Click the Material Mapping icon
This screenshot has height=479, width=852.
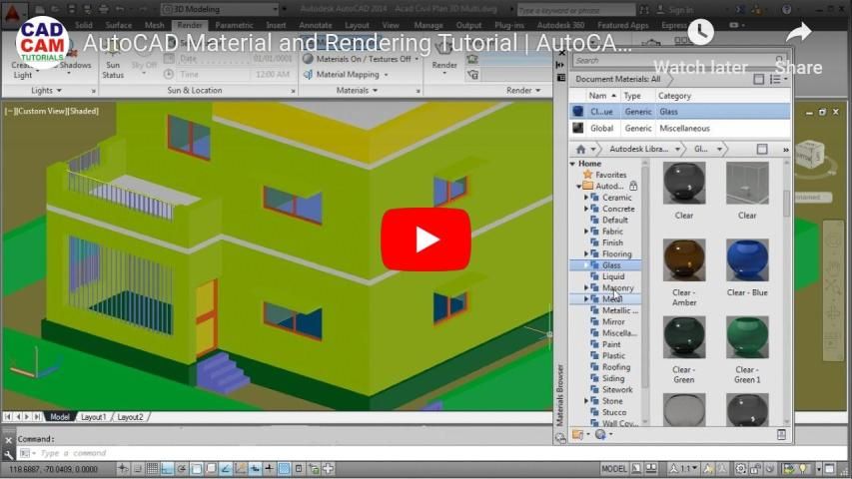pyautogui.click(x=309, y=75)
